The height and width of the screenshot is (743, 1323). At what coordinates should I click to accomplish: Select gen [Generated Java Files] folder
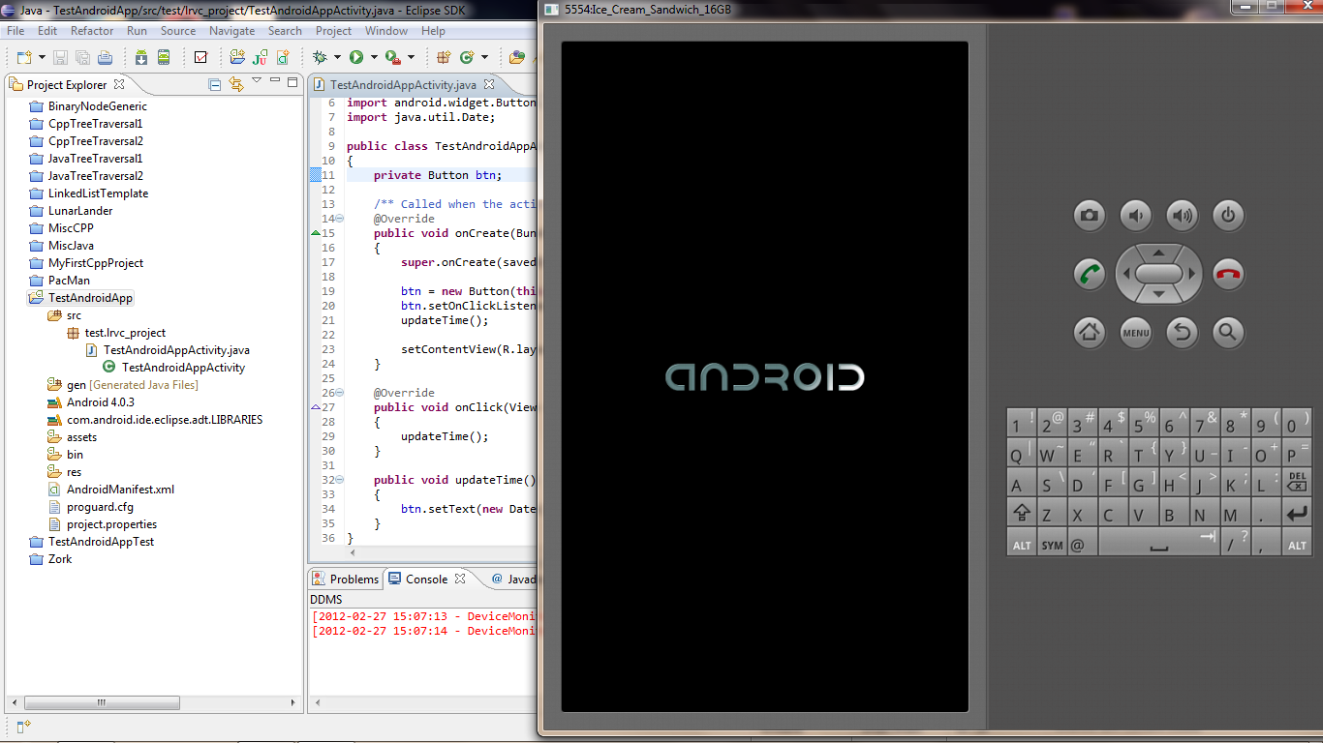coord(123,385)
